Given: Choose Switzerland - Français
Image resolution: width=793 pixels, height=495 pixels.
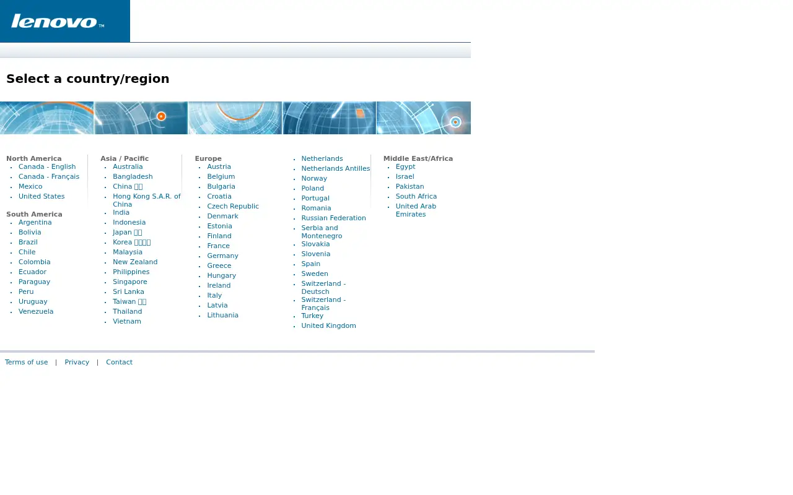Looking at the screenshot, I should [323, 304].
